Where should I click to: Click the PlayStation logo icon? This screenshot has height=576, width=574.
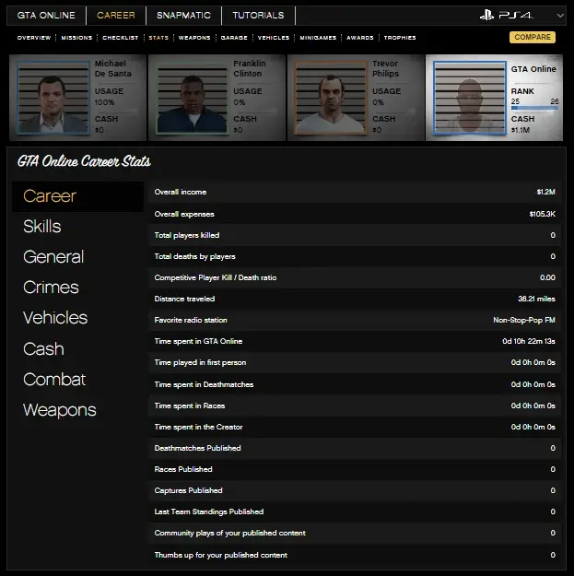[x=487, y=16]
